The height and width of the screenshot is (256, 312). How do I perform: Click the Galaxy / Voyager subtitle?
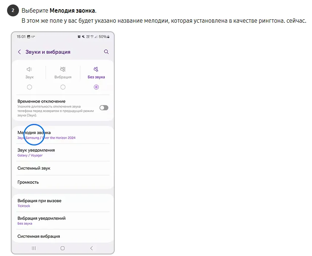[30, 155]
